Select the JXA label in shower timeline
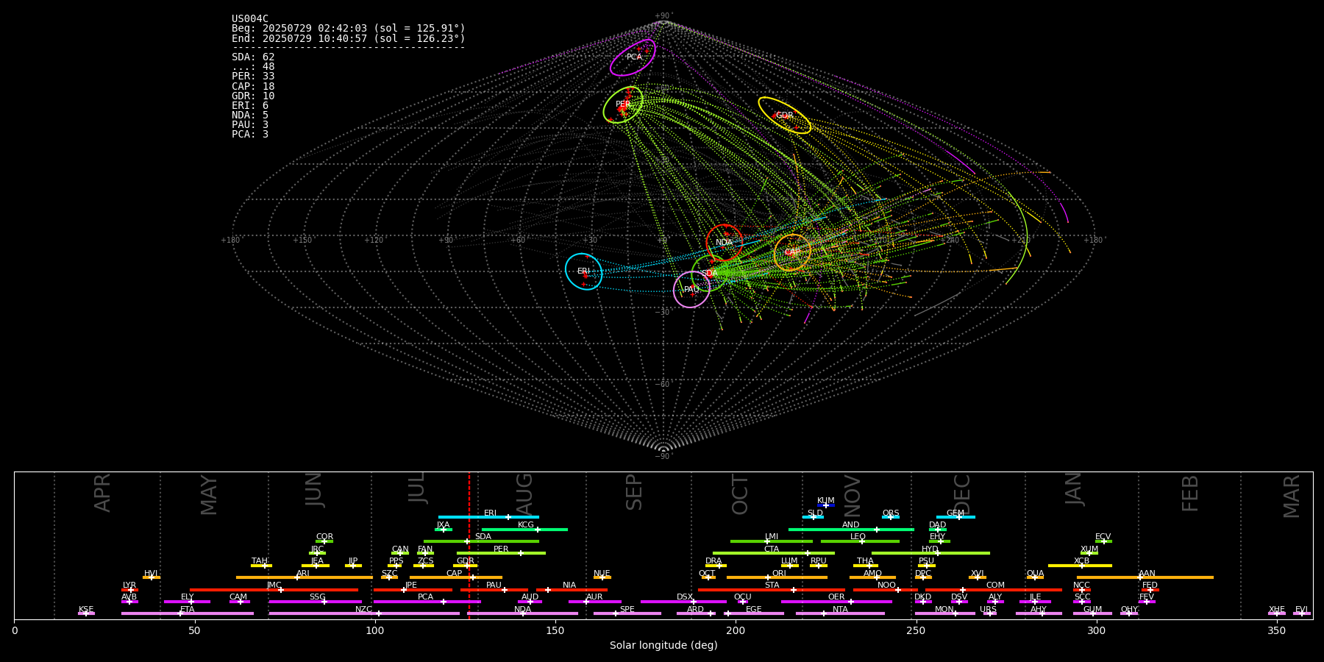Image resolution: width=1324 pixels, height=662 pixels. click(x=443, y=525)
